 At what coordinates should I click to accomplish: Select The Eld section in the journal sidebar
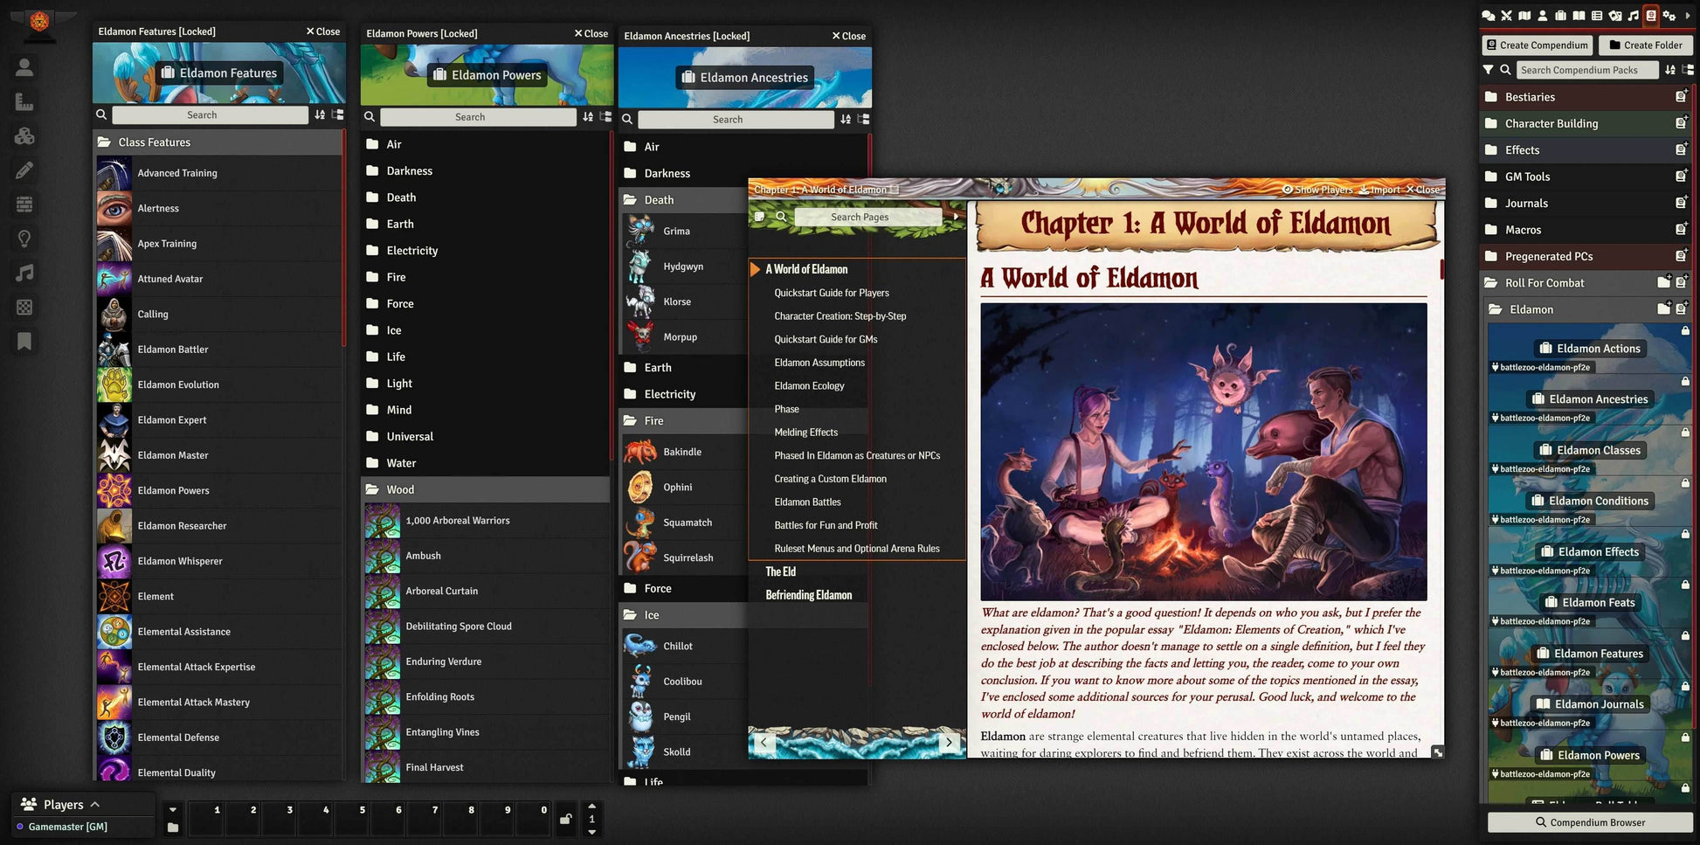tap(780, 571)
